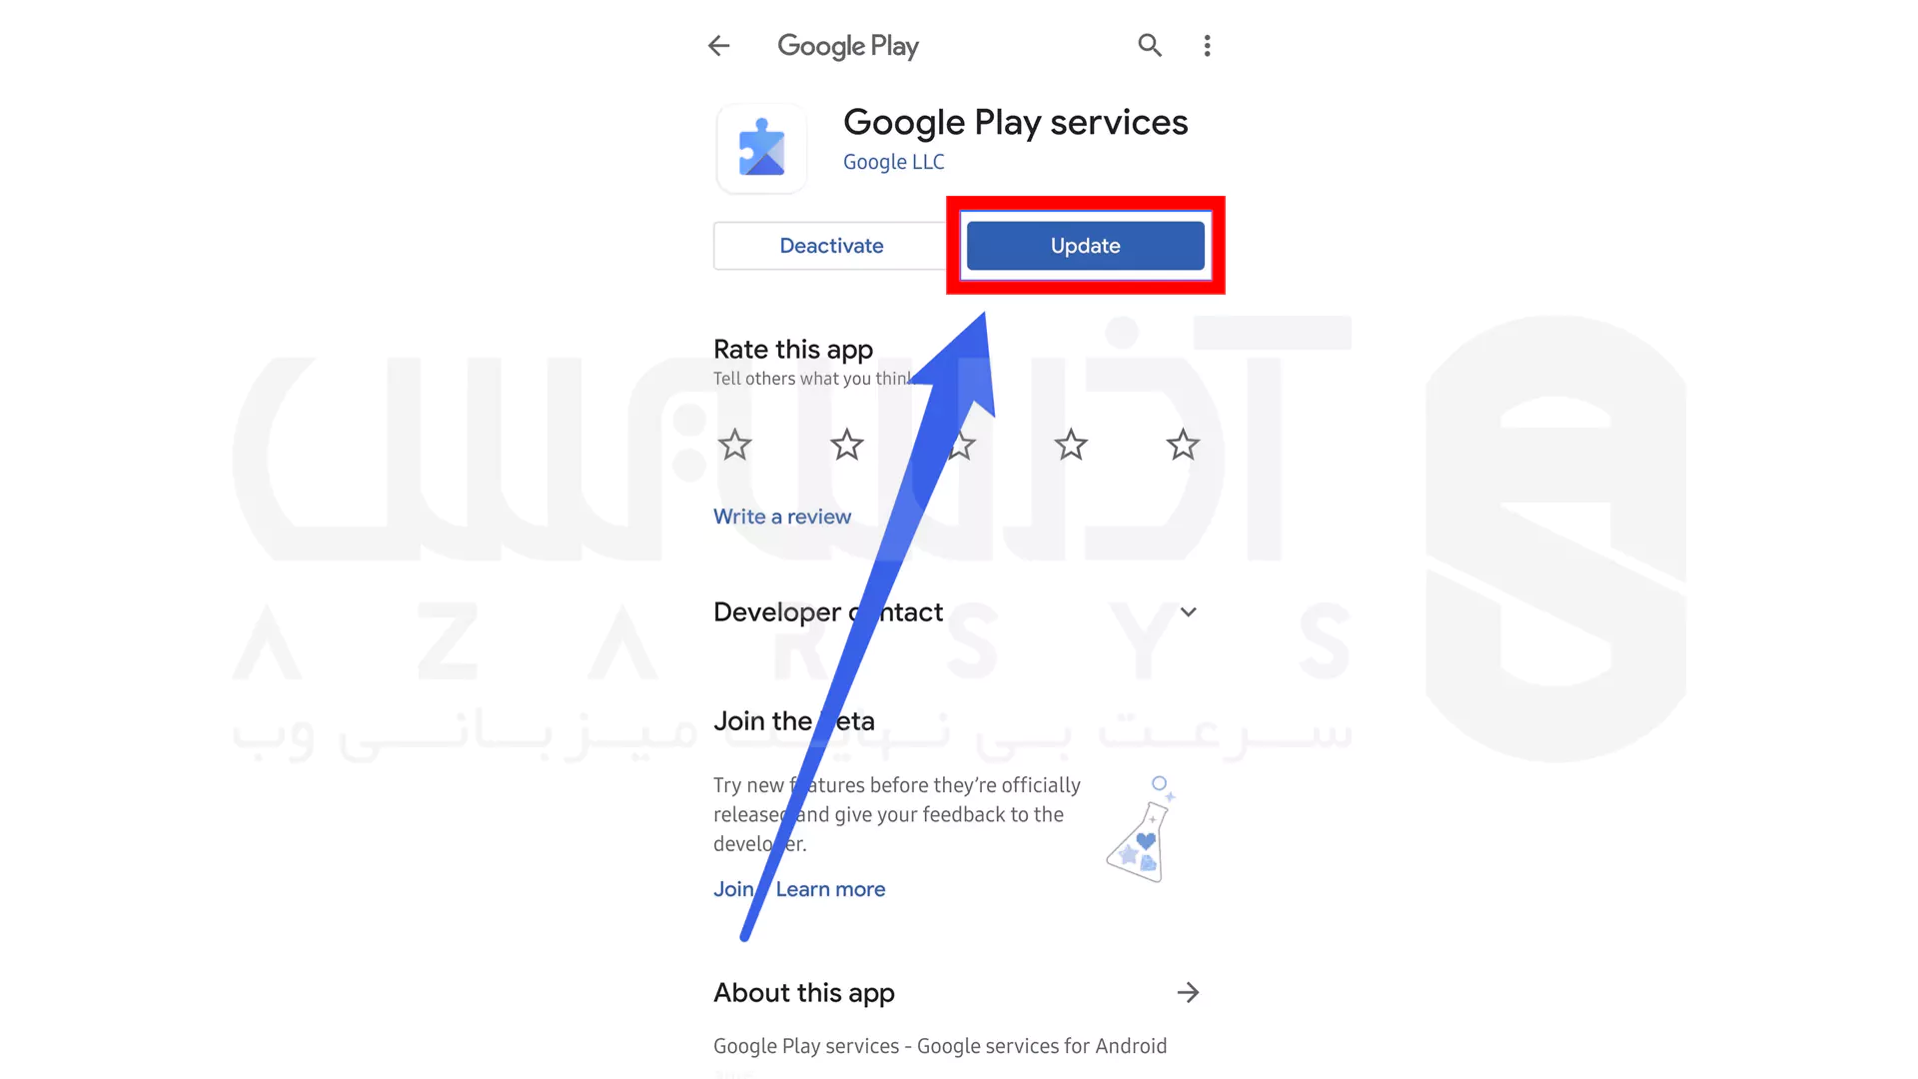This screenshot has height=1079, width=1918.
Task: Click the Update button for Google Play services
Action: pos(1084,245)
